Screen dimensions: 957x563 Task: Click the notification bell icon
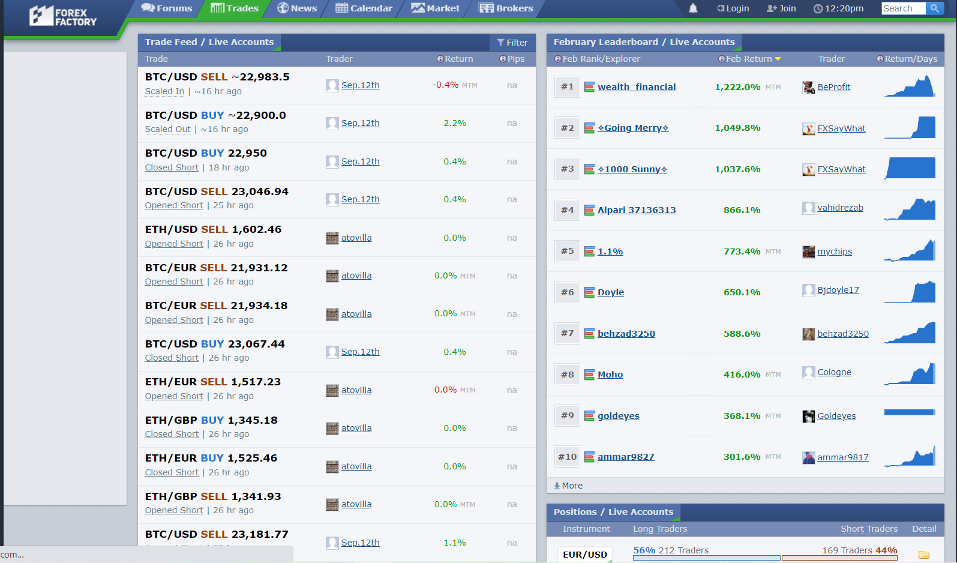[693, 8]
